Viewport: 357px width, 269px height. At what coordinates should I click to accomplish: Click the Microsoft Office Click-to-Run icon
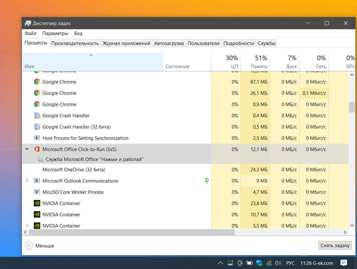(x=37, y=149)
